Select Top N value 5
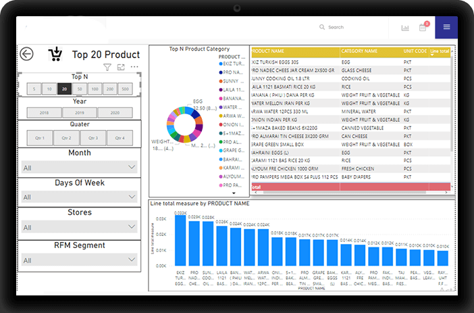This screenshot has width=474, height=313. coord(34,89)
